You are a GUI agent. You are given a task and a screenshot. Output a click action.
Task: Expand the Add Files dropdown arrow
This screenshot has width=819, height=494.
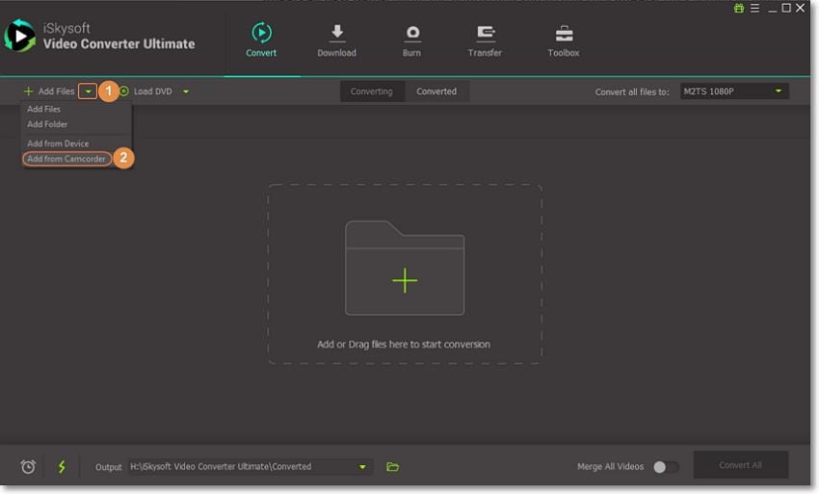pos(88,91)
